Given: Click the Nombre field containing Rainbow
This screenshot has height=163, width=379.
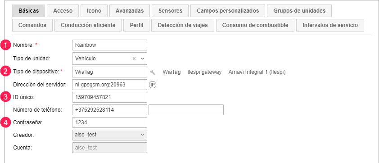Looking at the screenshot, I should 109,45.
